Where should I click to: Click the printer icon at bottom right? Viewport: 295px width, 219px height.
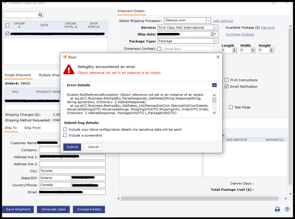(x=277, y=209)
